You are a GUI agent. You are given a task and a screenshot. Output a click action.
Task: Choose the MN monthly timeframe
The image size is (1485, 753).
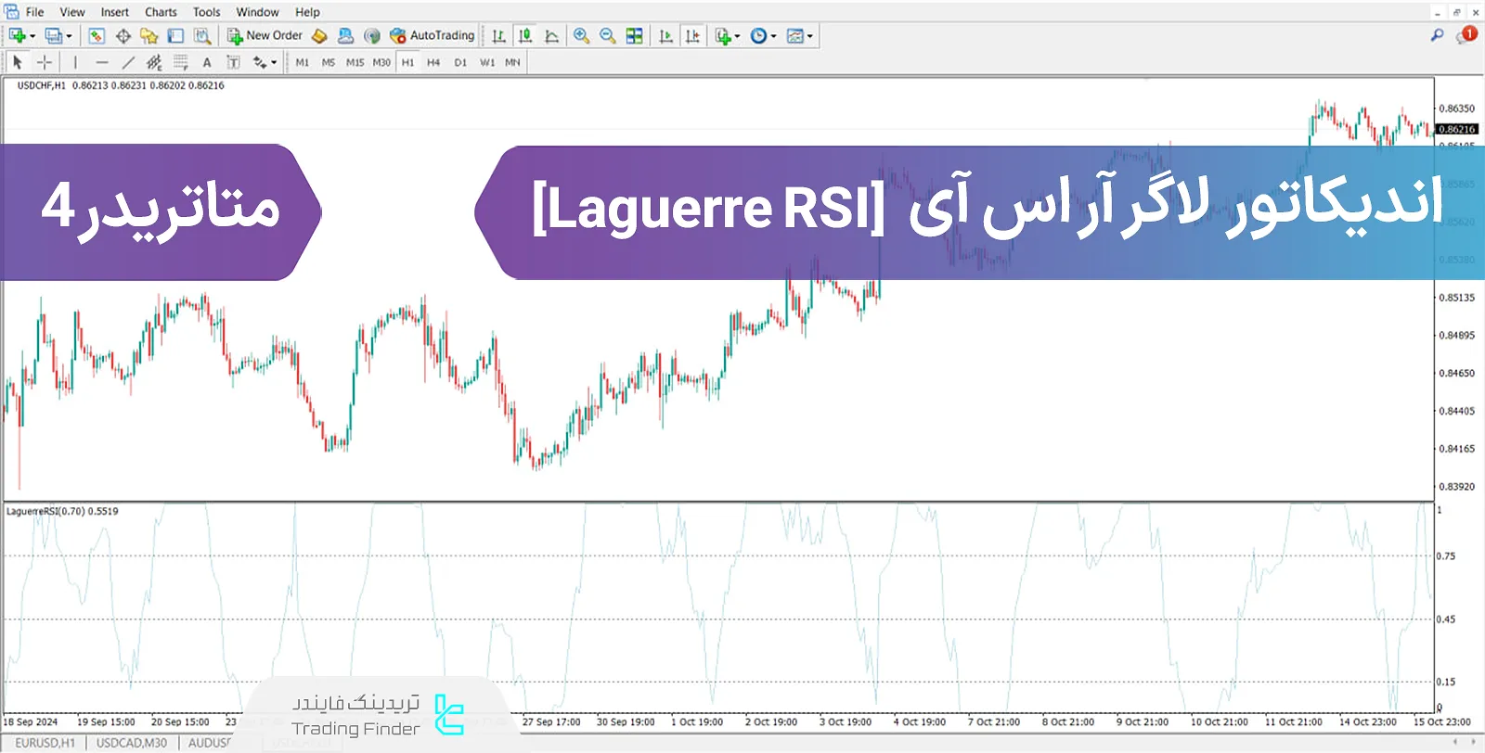[512, 62]
